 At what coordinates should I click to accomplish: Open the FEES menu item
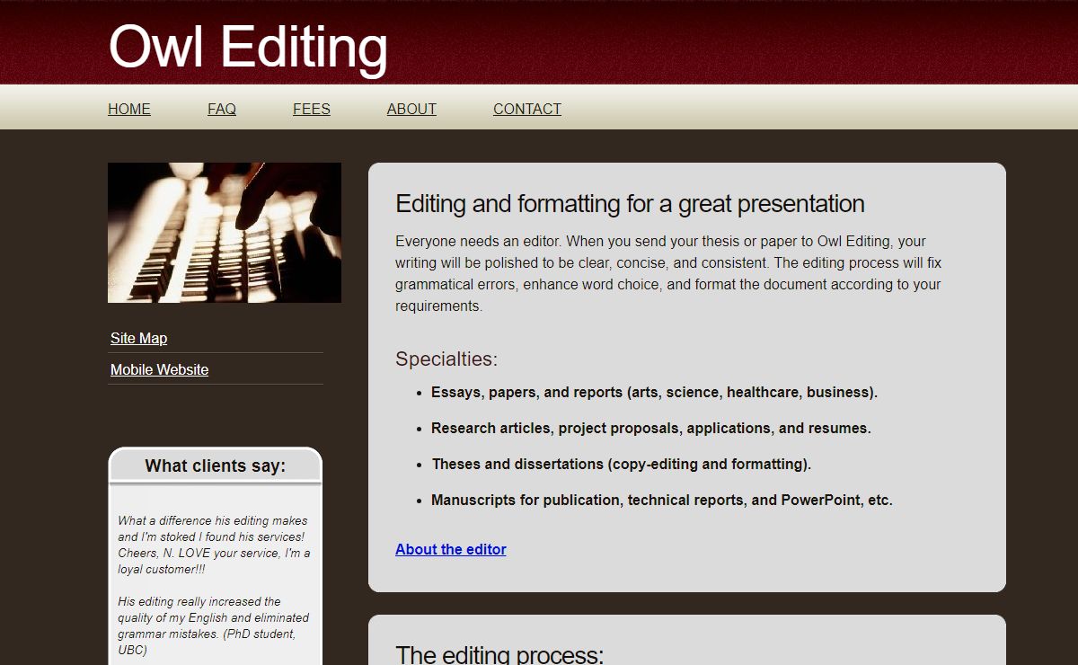(x=312, y=109)
